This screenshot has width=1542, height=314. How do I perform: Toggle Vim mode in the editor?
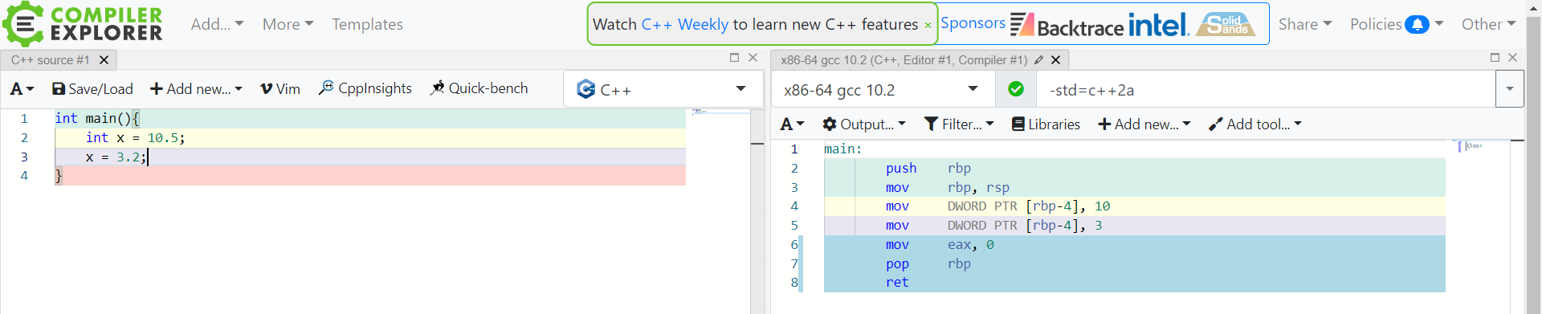(280, 89)
